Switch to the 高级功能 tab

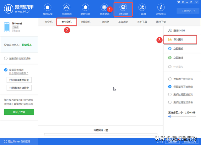123,22
